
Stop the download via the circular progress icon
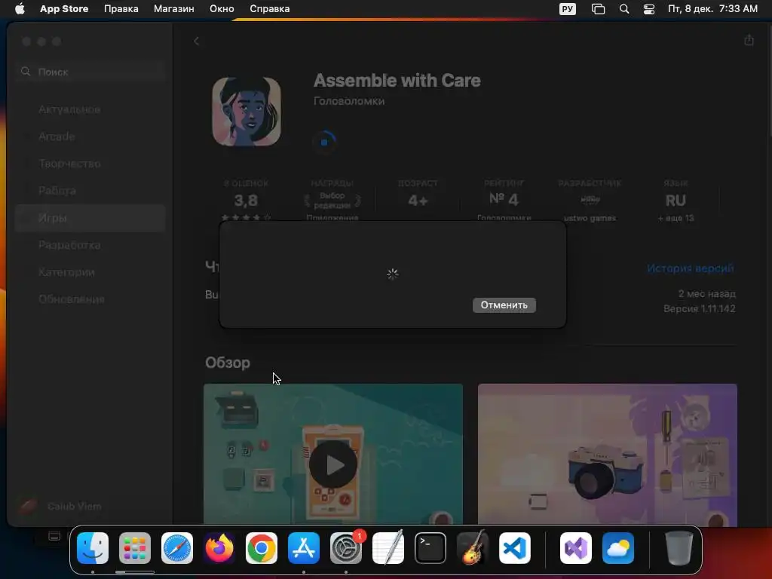pos(324,142)
